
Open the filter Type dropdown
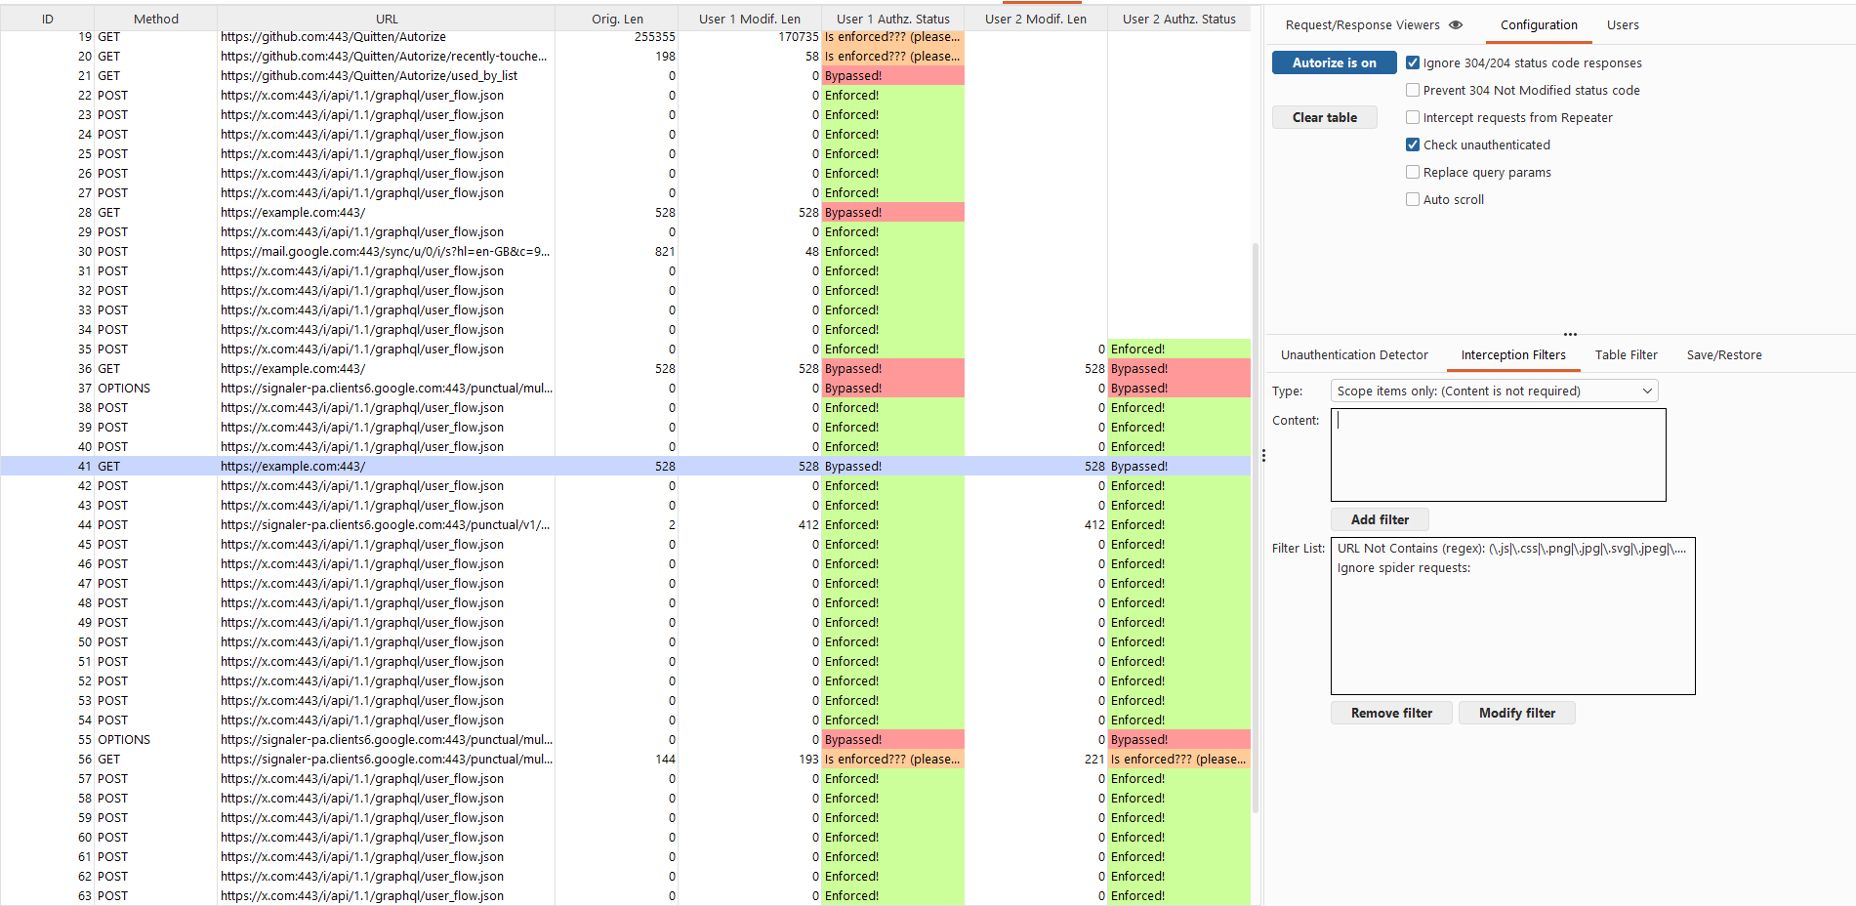click(1494, 391)
